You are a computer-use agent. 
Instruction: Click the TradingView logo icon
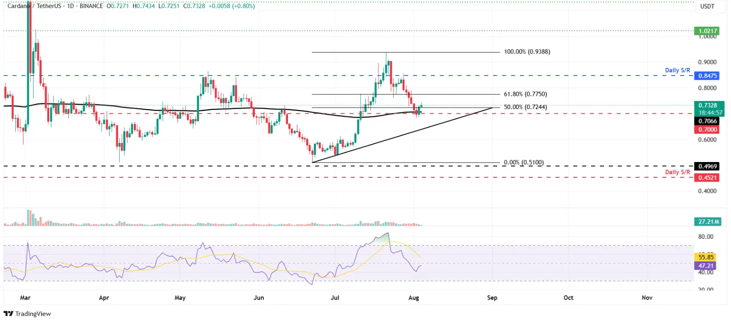[8, 314]
